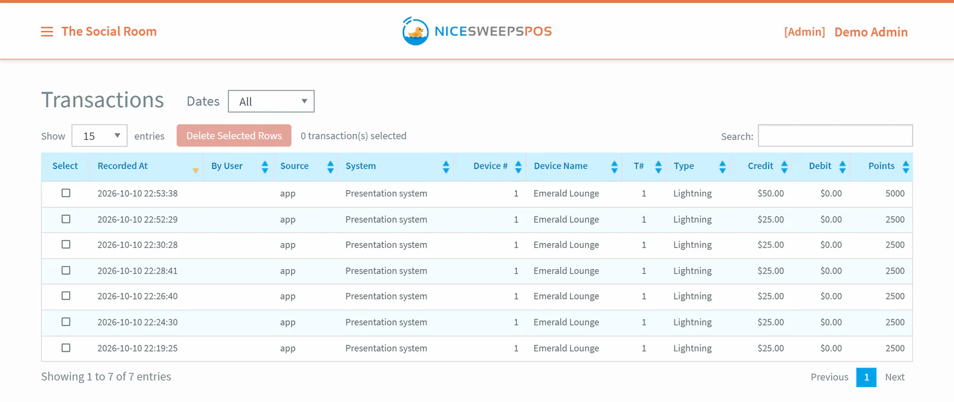Click the Points column sort arrows
The image size is (954, 402).
[x=906, y=167]
